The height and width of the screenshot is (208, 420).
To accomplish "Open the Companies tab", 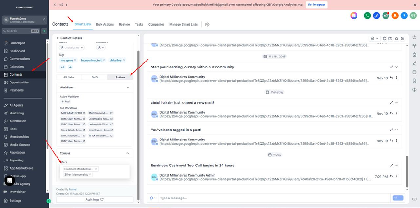I will click(156, 24).
